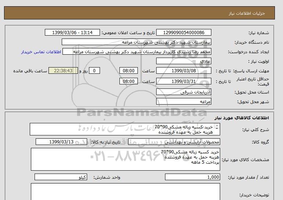The height and width of the screenshot is (200, 283).
Task: Click response deadline date 1399/03/08
Action: coord(183,70)
